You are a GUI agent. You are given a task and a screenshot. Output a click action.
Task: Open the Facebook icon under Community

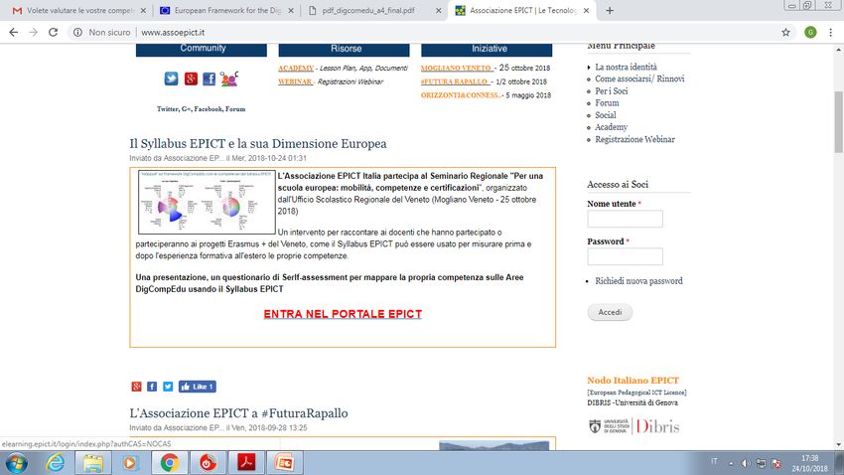[x=209, y=79]
